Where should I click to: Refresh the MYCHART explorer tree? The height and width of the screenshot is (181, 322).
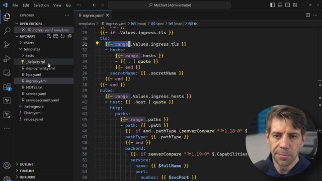click(x=62, y=36)
